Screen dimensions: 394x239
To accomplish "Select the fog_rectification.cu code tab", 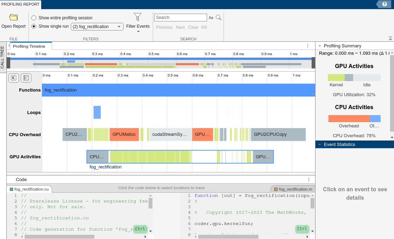I will [x=29, y=189].
